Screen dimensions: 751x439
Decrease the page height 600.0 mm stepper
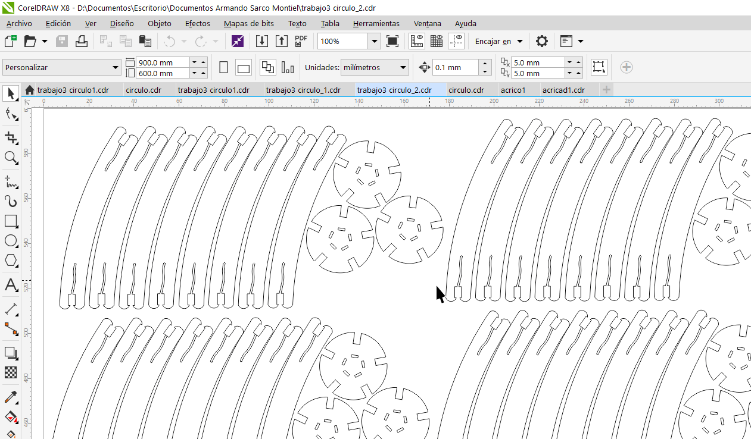[194, 73]
